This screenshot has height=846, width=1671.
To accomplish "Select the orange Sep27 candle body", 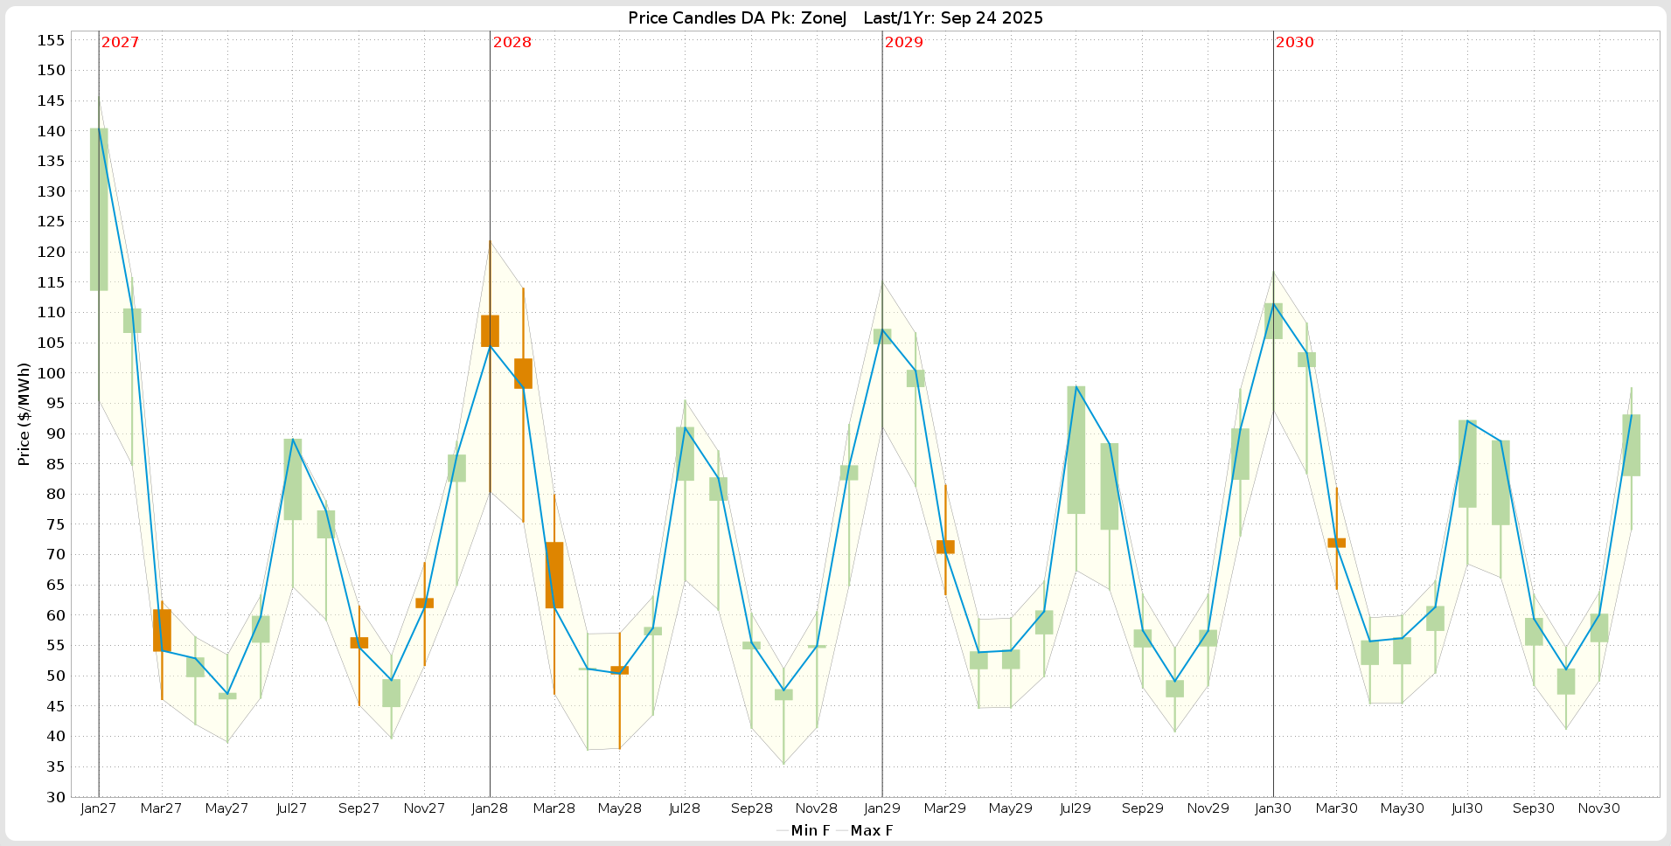I will 359,642.
